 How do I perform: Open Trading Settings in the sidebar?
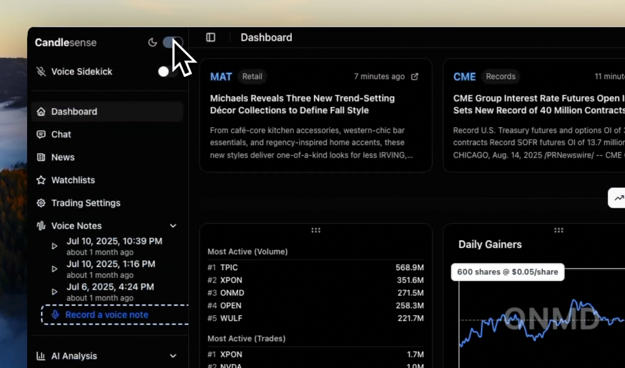pos(85,203)
